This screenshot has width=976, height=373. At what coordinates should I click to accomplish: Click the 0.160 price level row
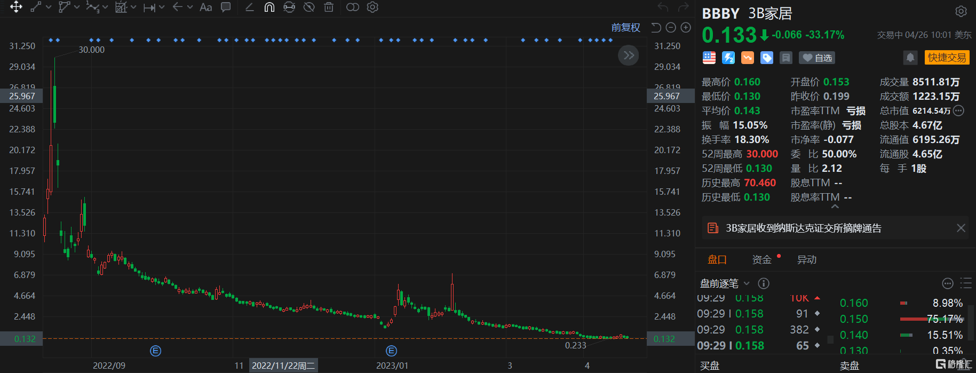901,303
